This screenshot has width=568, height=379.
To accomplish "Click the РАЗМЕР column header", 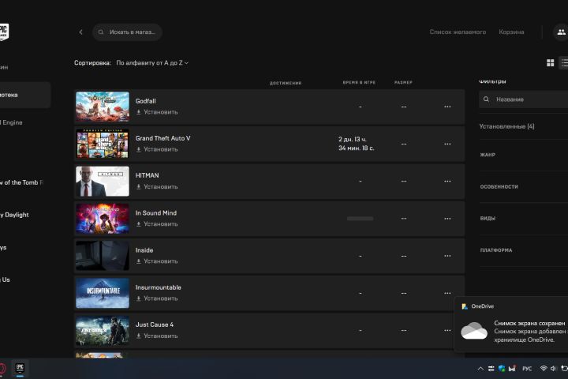I will (x=403, y=83).
